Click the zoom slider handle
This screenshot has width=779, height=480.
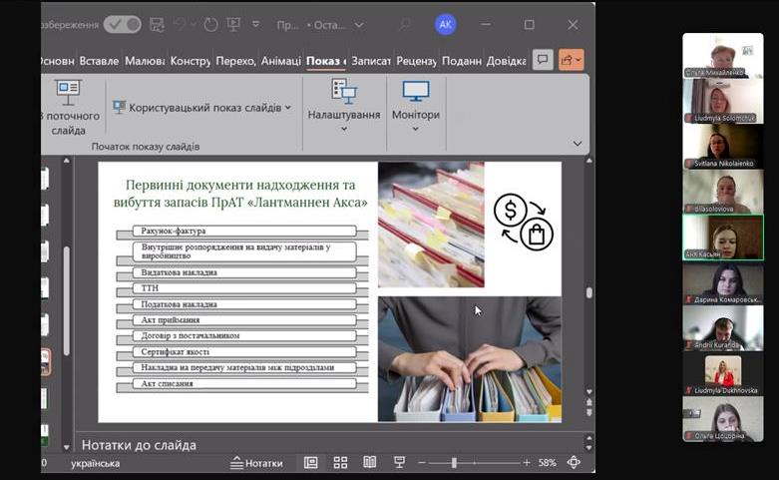tap(454, 463)
